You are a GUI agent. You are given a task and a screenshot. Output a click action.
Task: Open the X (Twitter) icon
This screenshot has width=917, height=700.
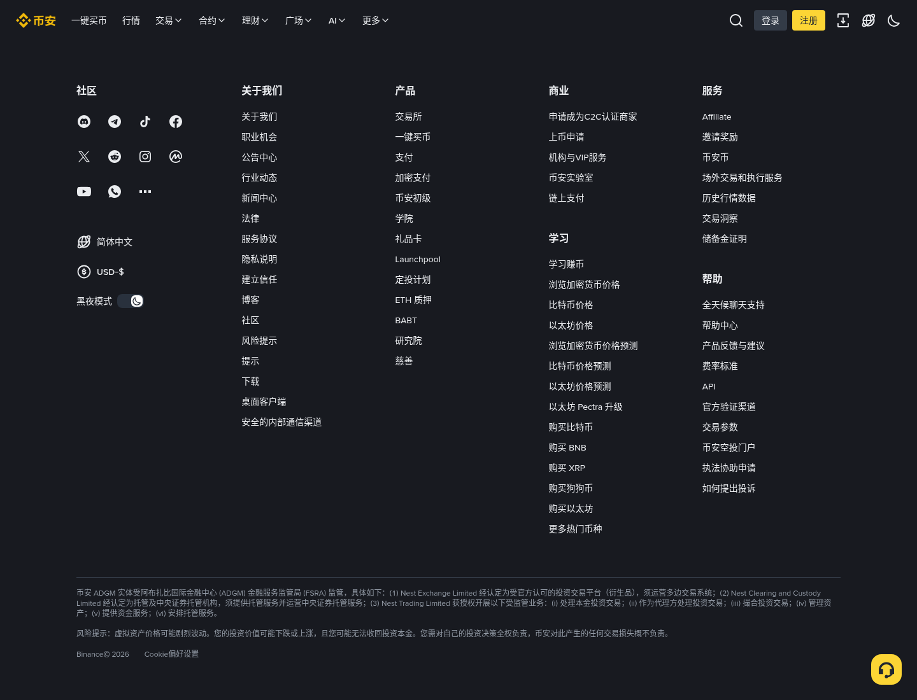point(84,157)
